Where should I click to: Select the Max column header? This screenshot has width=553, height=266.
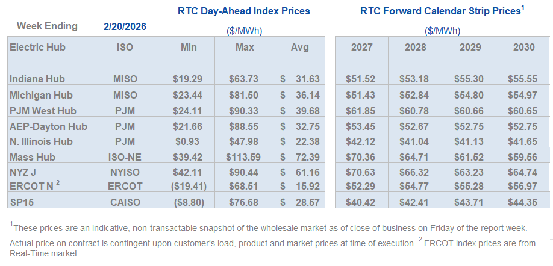pyautogui.click(x=245, y=46)
